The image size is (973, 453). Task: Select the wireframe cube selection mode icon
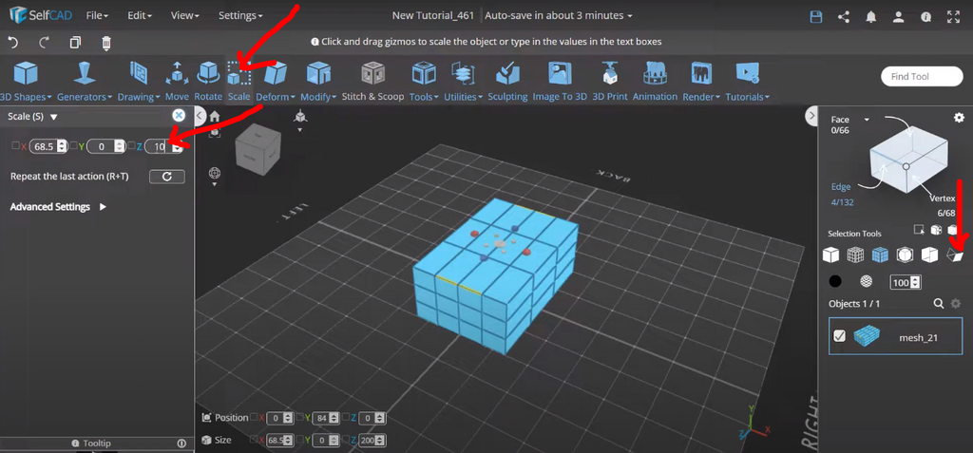tap(856, 255)
